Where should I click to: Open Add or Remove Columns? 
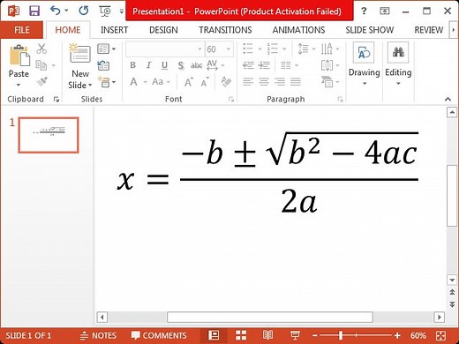289,65
